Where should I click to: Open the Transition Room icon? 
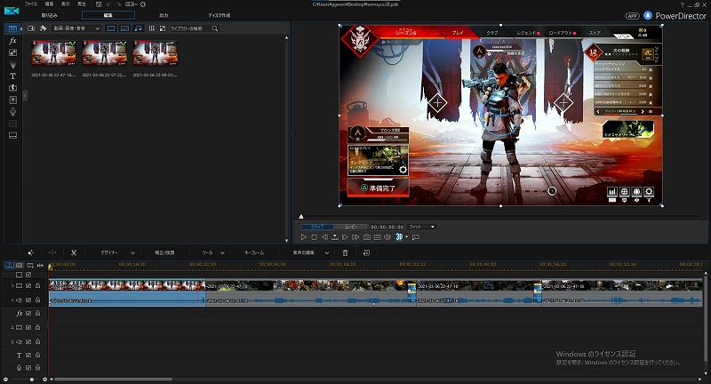[x=12, y=88]
